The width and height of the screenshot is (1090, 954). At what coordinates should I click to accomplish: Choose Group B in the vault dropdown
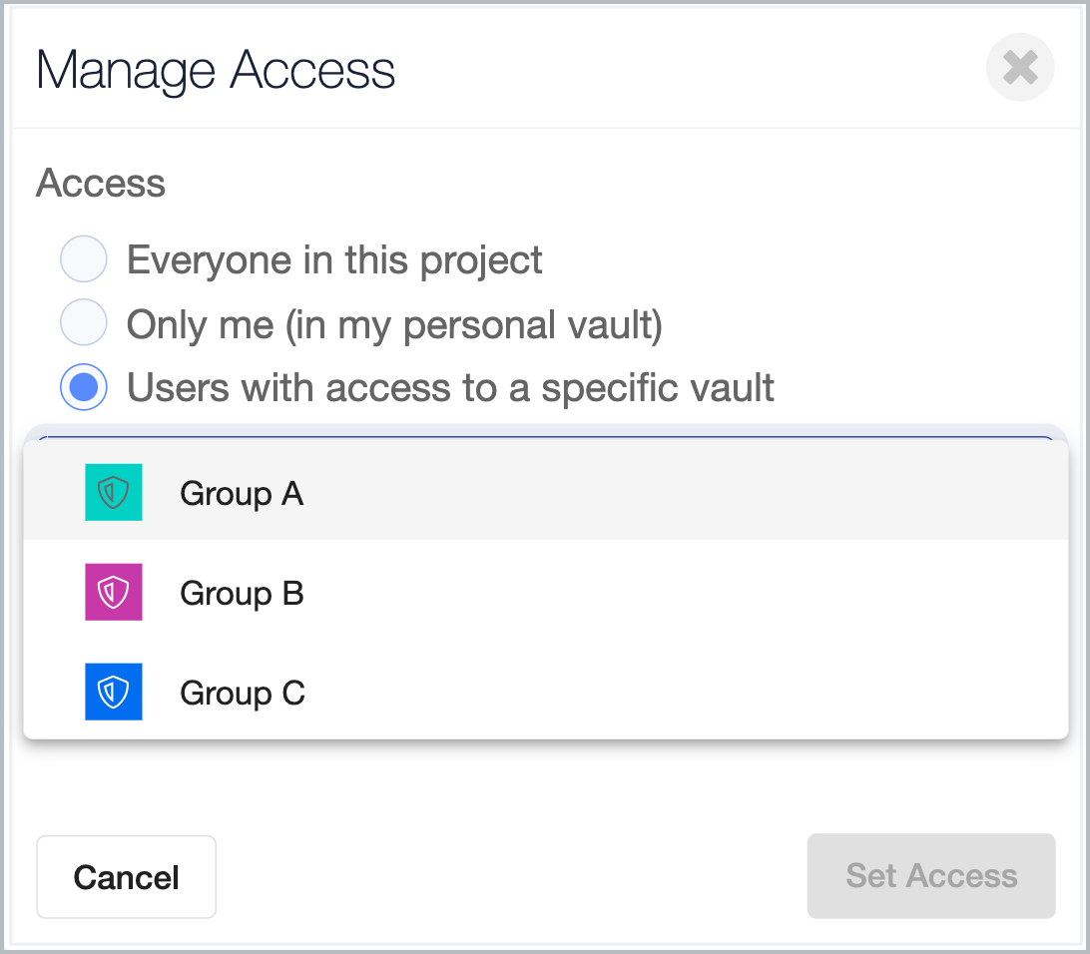(242, 593)
